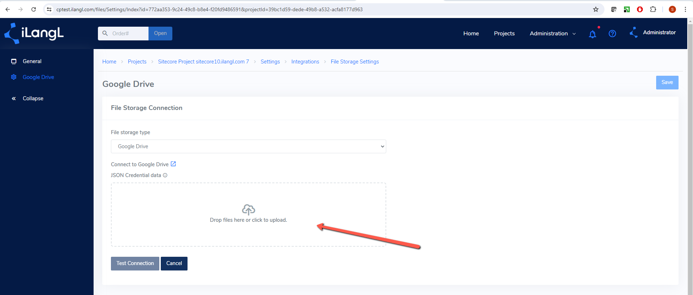Open the help question mark icon
This screenshot has width=693, height=295.
[x=612, y=34]
